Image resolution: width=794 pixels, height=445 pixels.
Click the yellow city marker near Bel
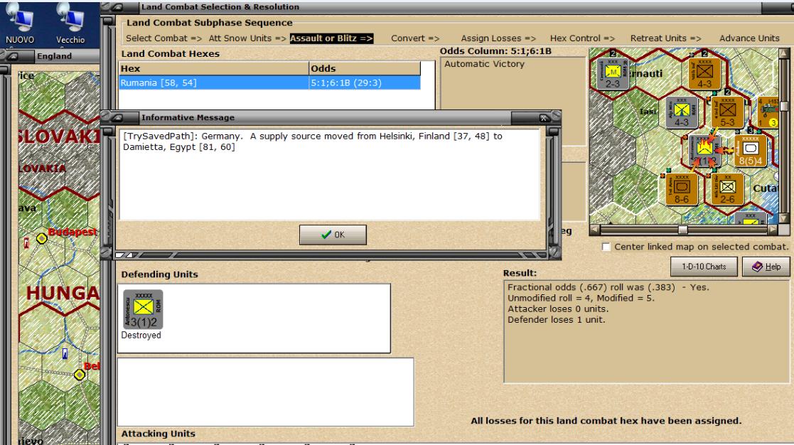point(80,375)
